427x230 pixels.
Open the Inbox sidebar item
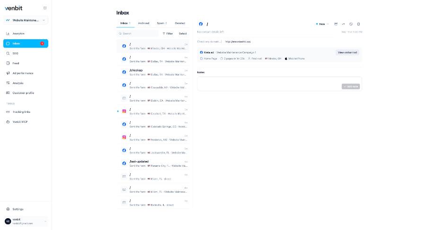pos(26,43)
